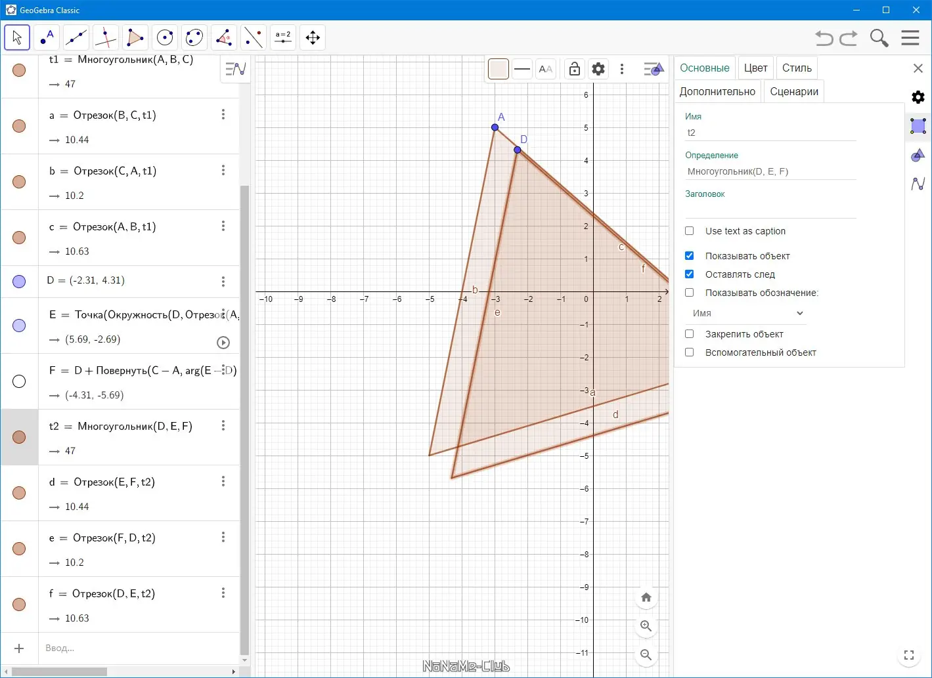Click the fill color swatch in stylebar
Image resolution: width=932 pixels, height=678 pixels.
499,69
